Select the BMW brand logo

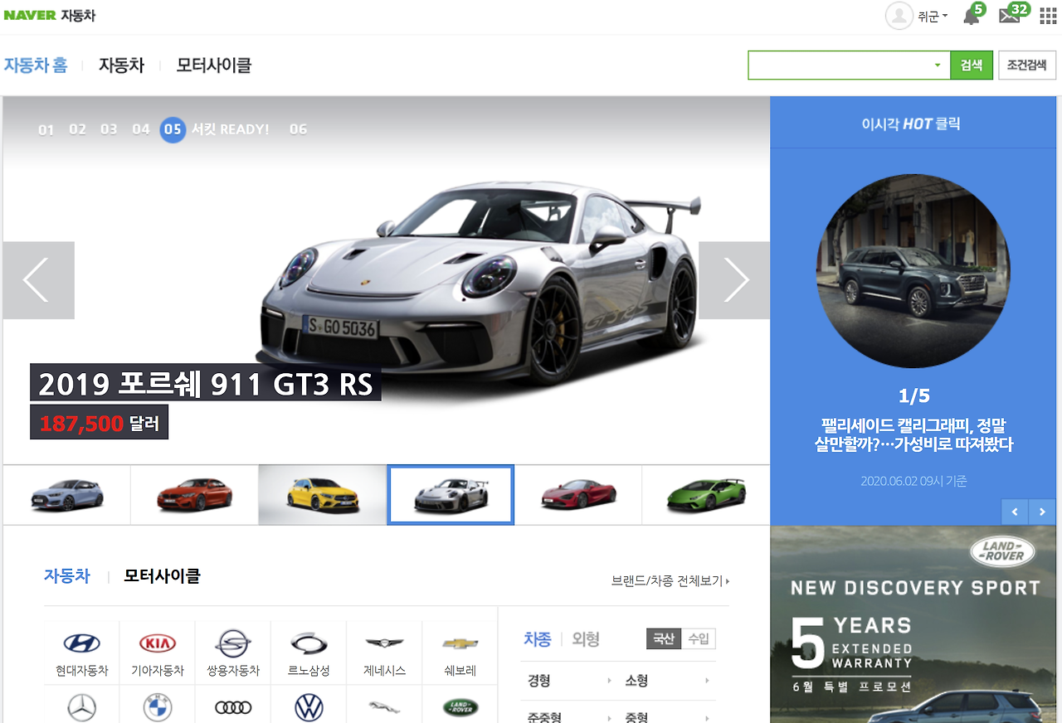click(x=157, y=706)
